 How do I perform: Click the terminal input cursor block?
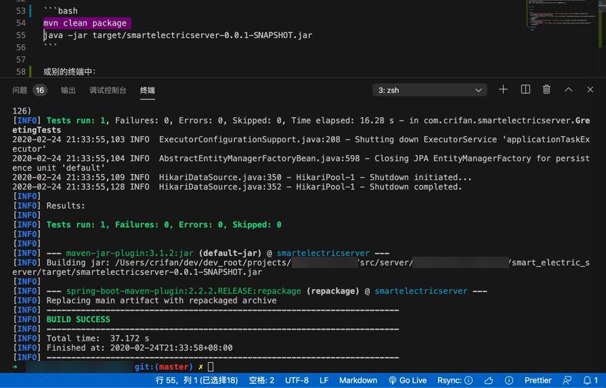click(x=211, y=367)
